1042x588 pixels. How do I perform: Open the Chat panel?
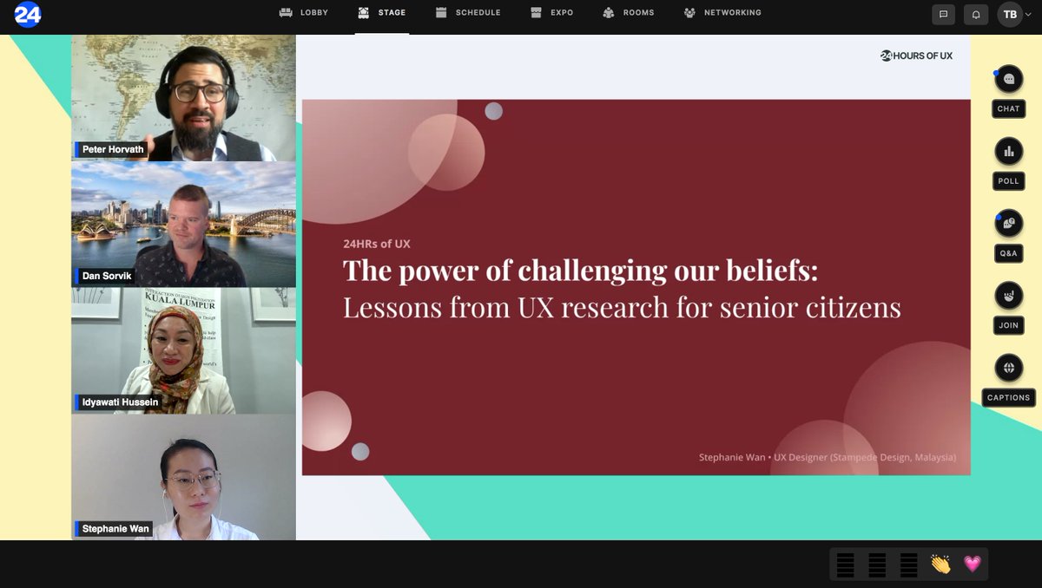click(x=1008, y=91)
